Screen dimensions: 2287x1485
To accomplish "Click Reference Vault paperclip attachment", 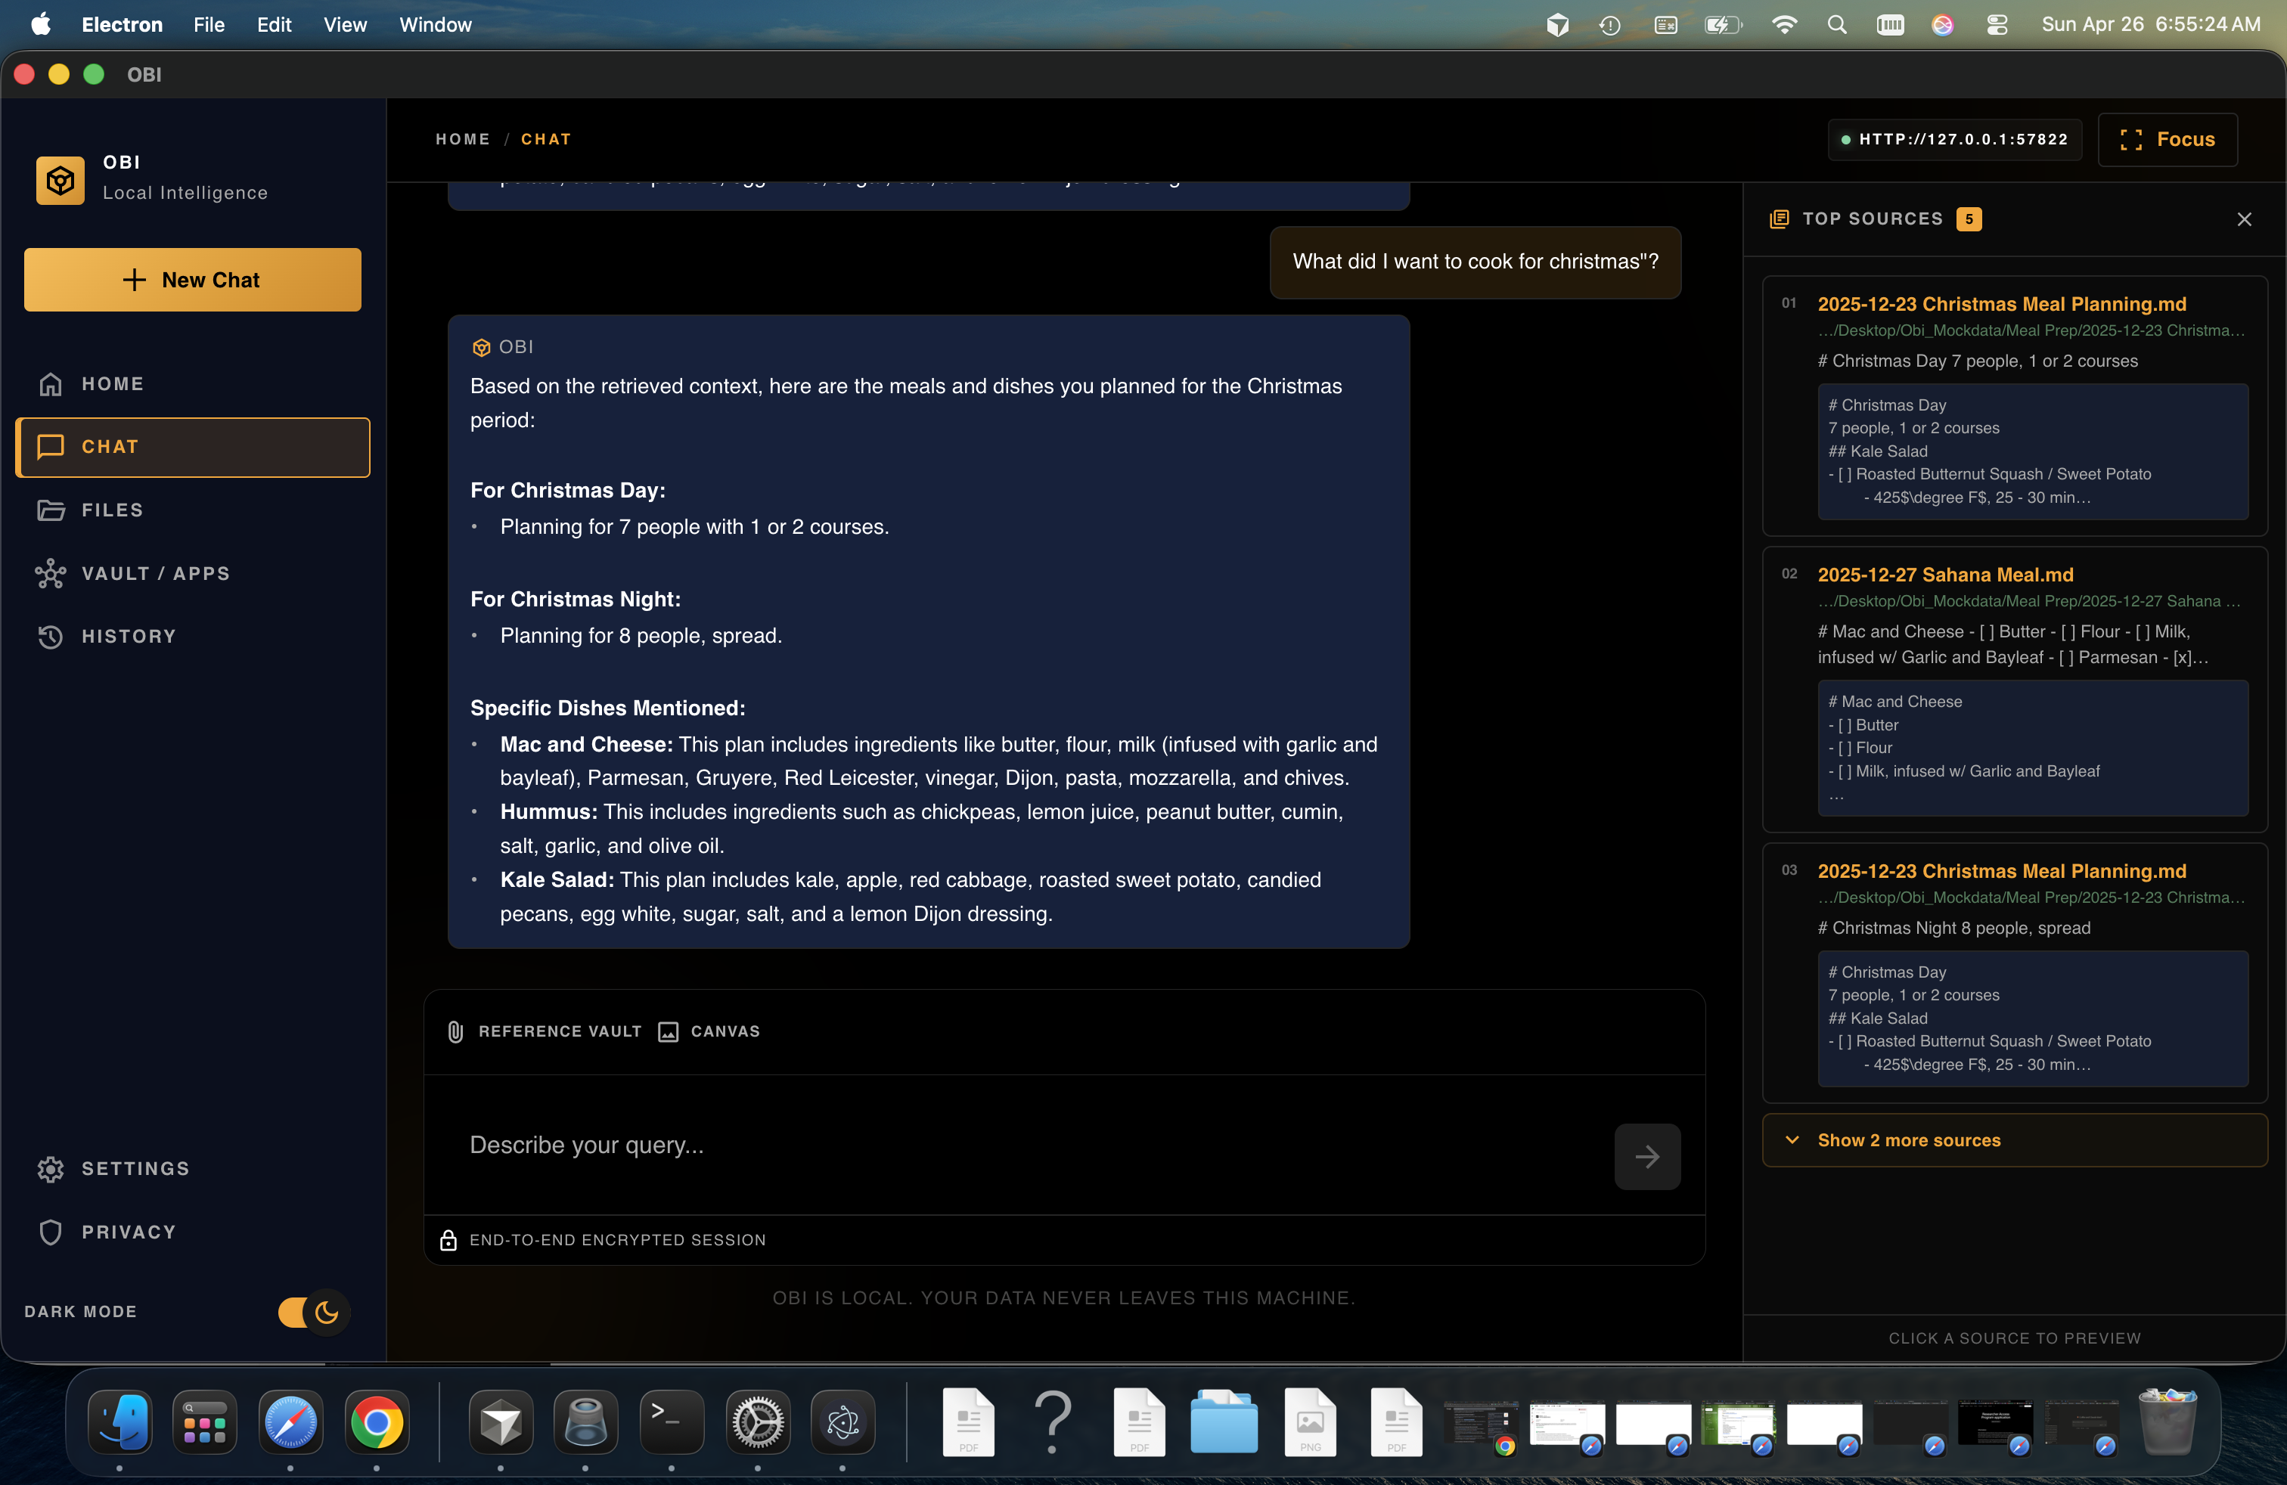I will 544,1031.
